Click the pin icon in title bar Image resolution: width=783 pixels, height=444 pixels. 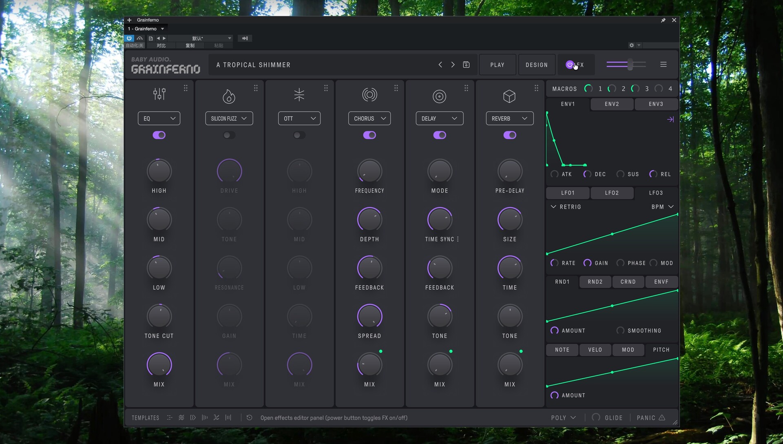tap(663, 20)
